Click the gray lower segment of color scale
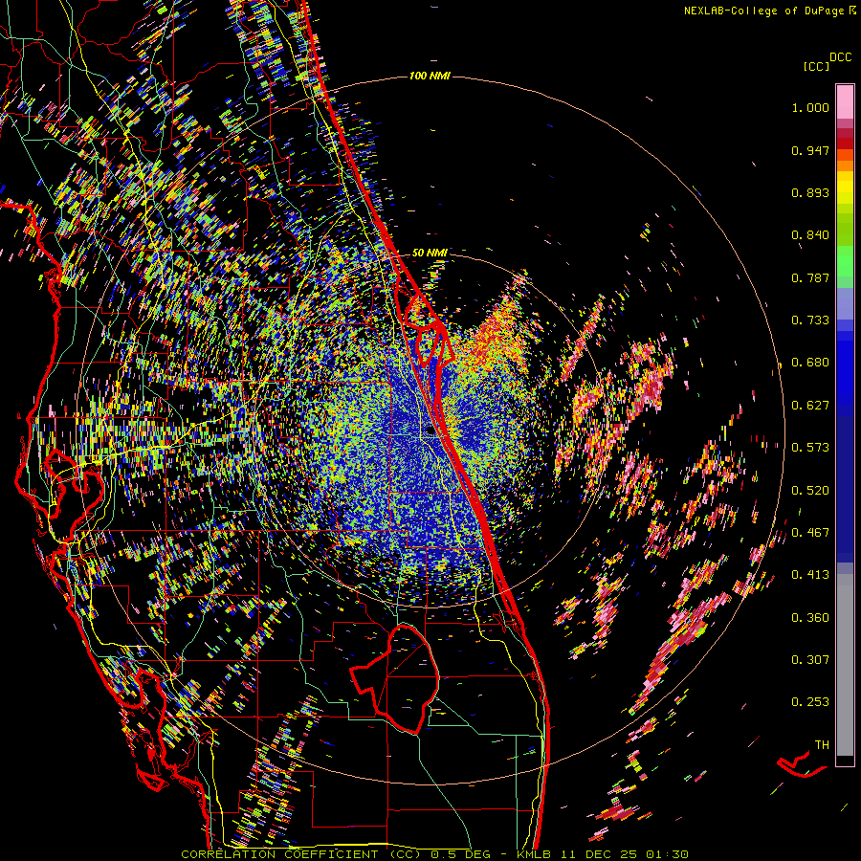This screenshot has width=861, height=861. pyautogui.click(x=845, y=665)
